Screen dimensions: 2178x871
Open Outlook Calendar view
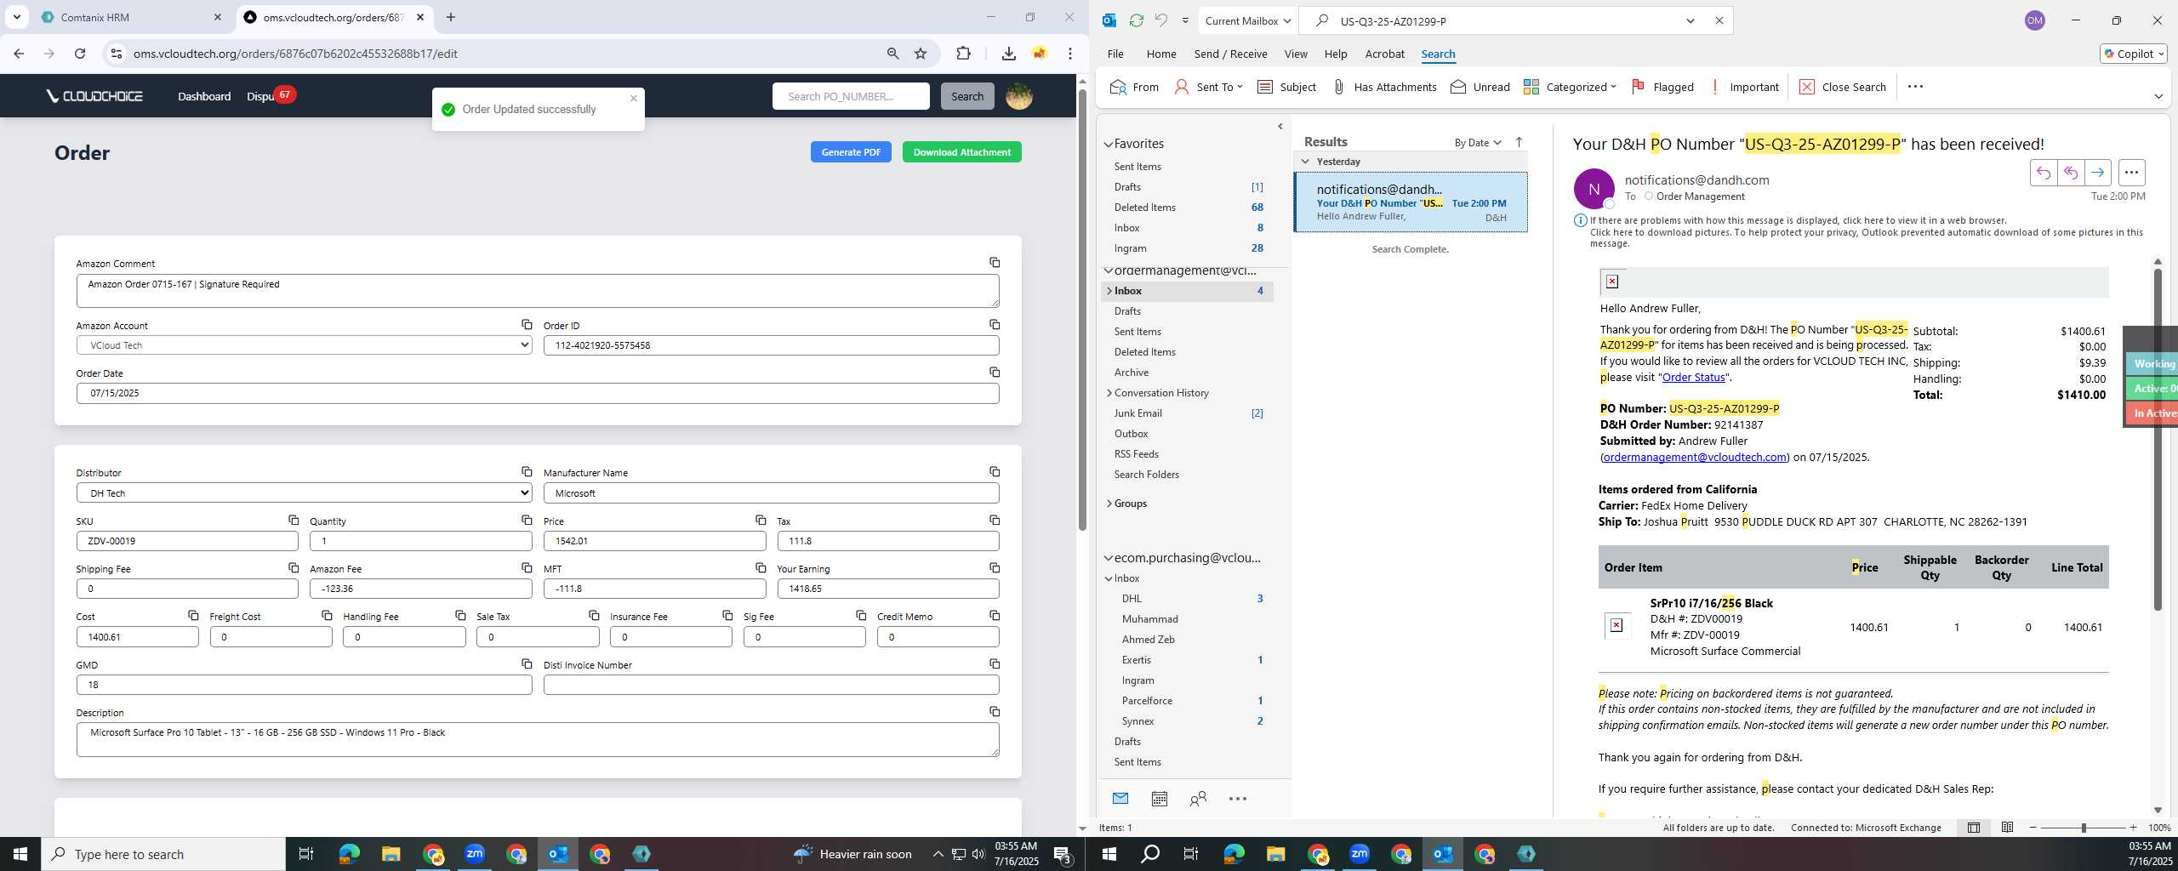click(x=1159, y=799)
